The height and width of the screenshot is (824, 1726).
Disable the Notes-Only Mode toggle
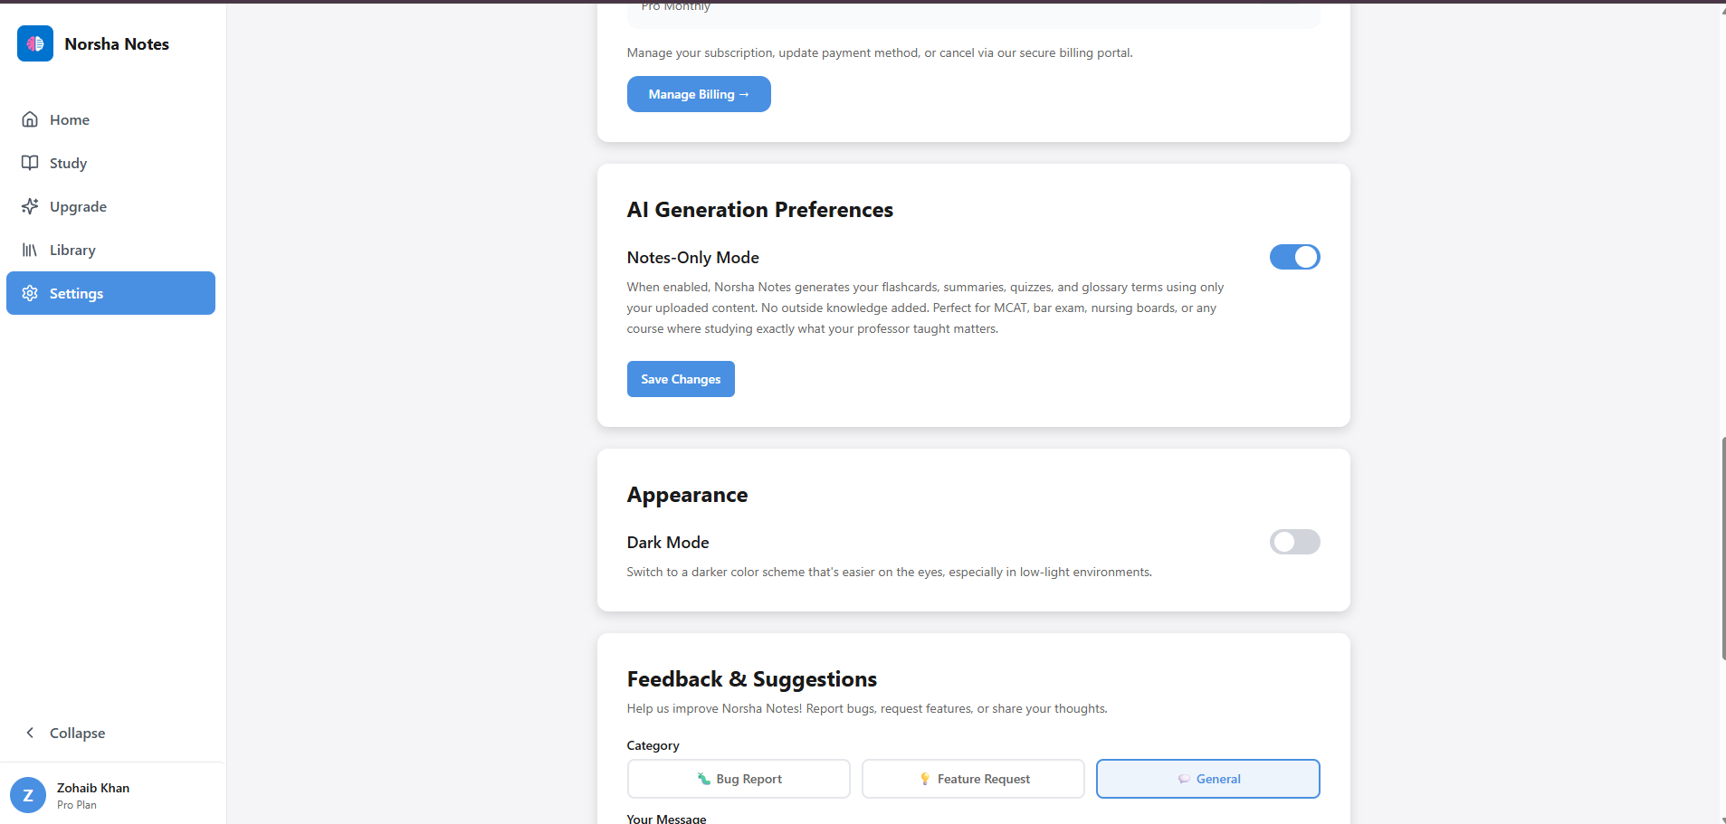coord(1294,257)
